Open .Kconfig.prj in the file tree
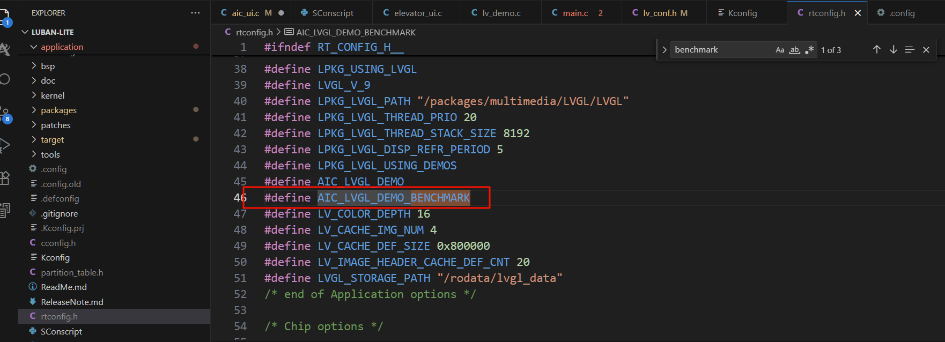The image size is (945, 342). coord(62,228)
